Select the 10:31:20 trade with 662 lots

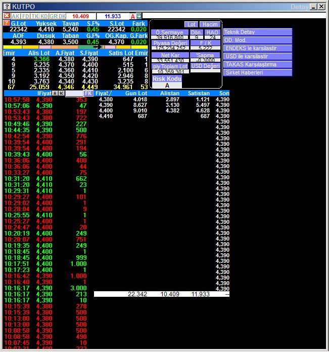click(x=45, y=178)
